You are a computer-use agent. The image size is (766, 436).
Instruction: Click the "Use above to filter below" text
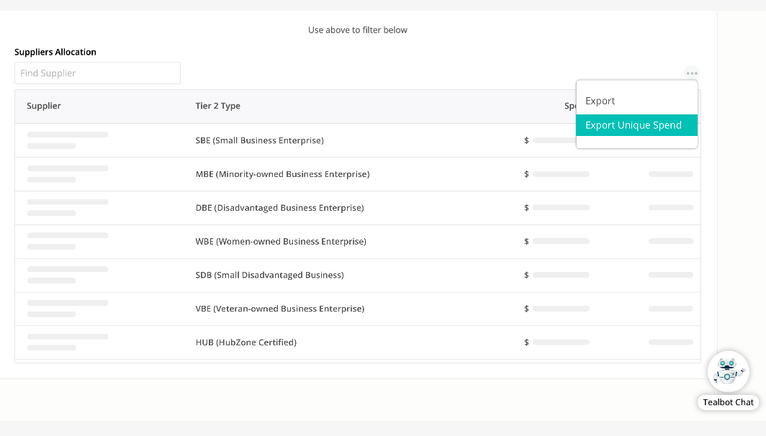358,30
